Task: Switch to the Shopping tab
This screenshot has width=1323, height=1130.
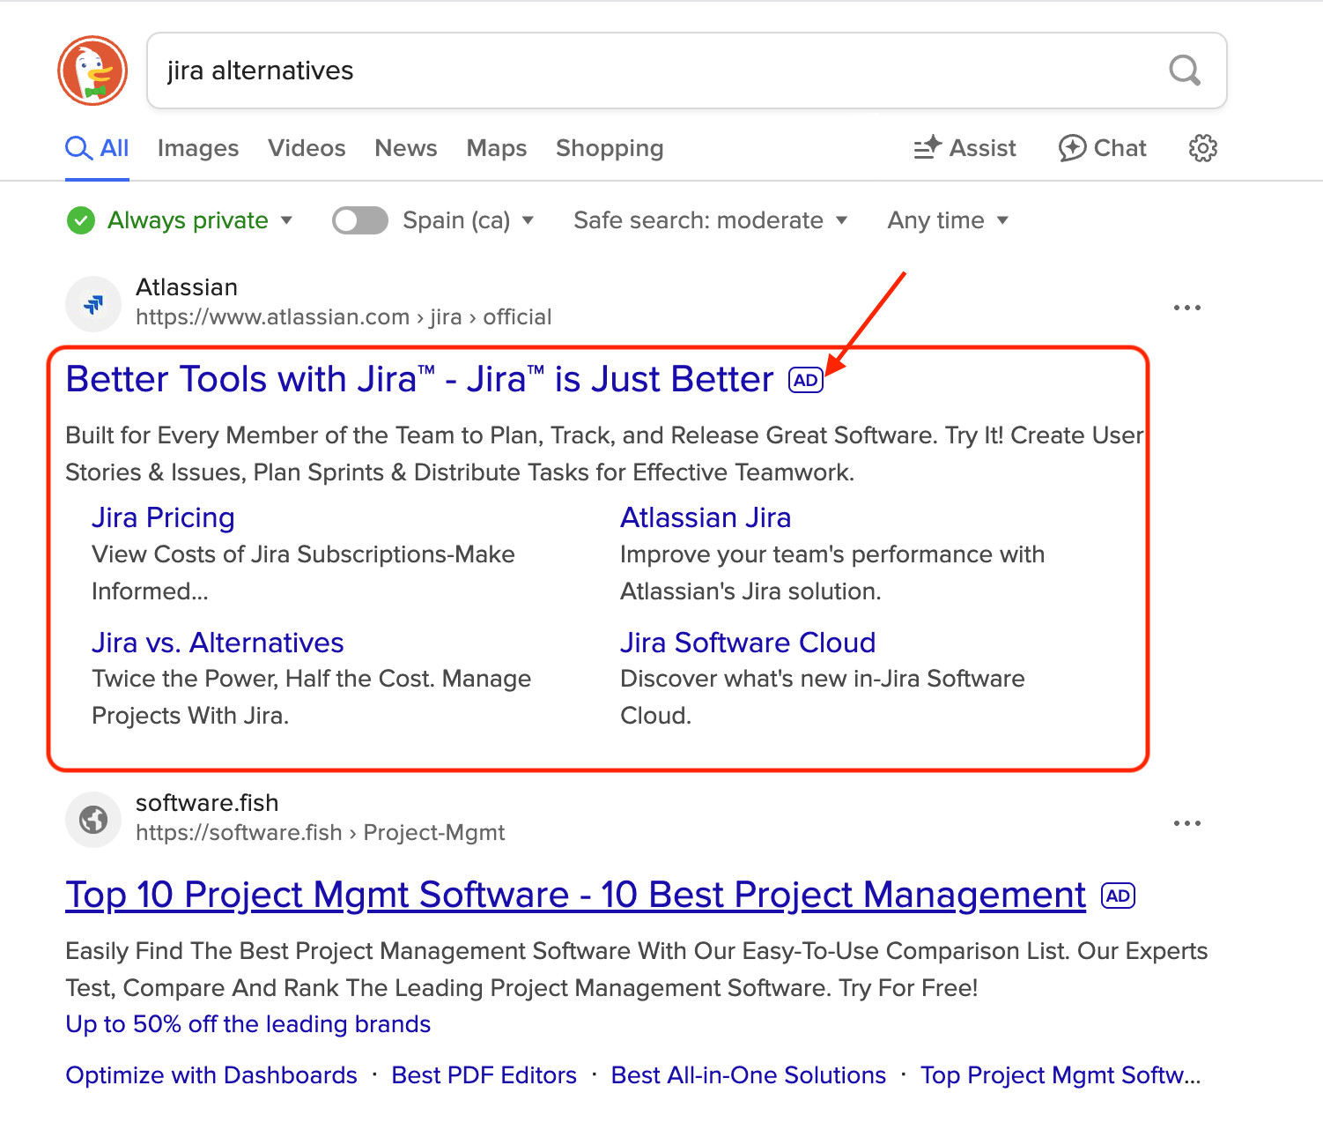Action: 610,148
